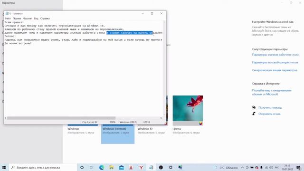Select the Цветы theme thumbnail in Settings

coord(188,110)
